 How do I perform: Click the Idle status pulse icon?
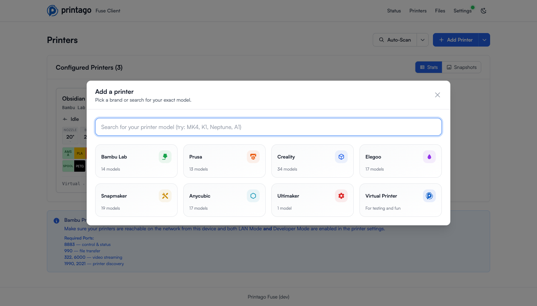pyautogui.click(x=65, y=119)
